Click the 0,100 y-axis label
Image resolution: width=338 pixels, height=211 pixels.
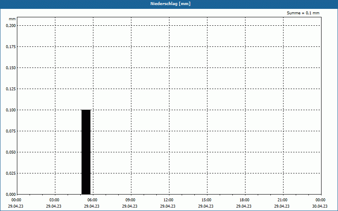coord(11,110)
